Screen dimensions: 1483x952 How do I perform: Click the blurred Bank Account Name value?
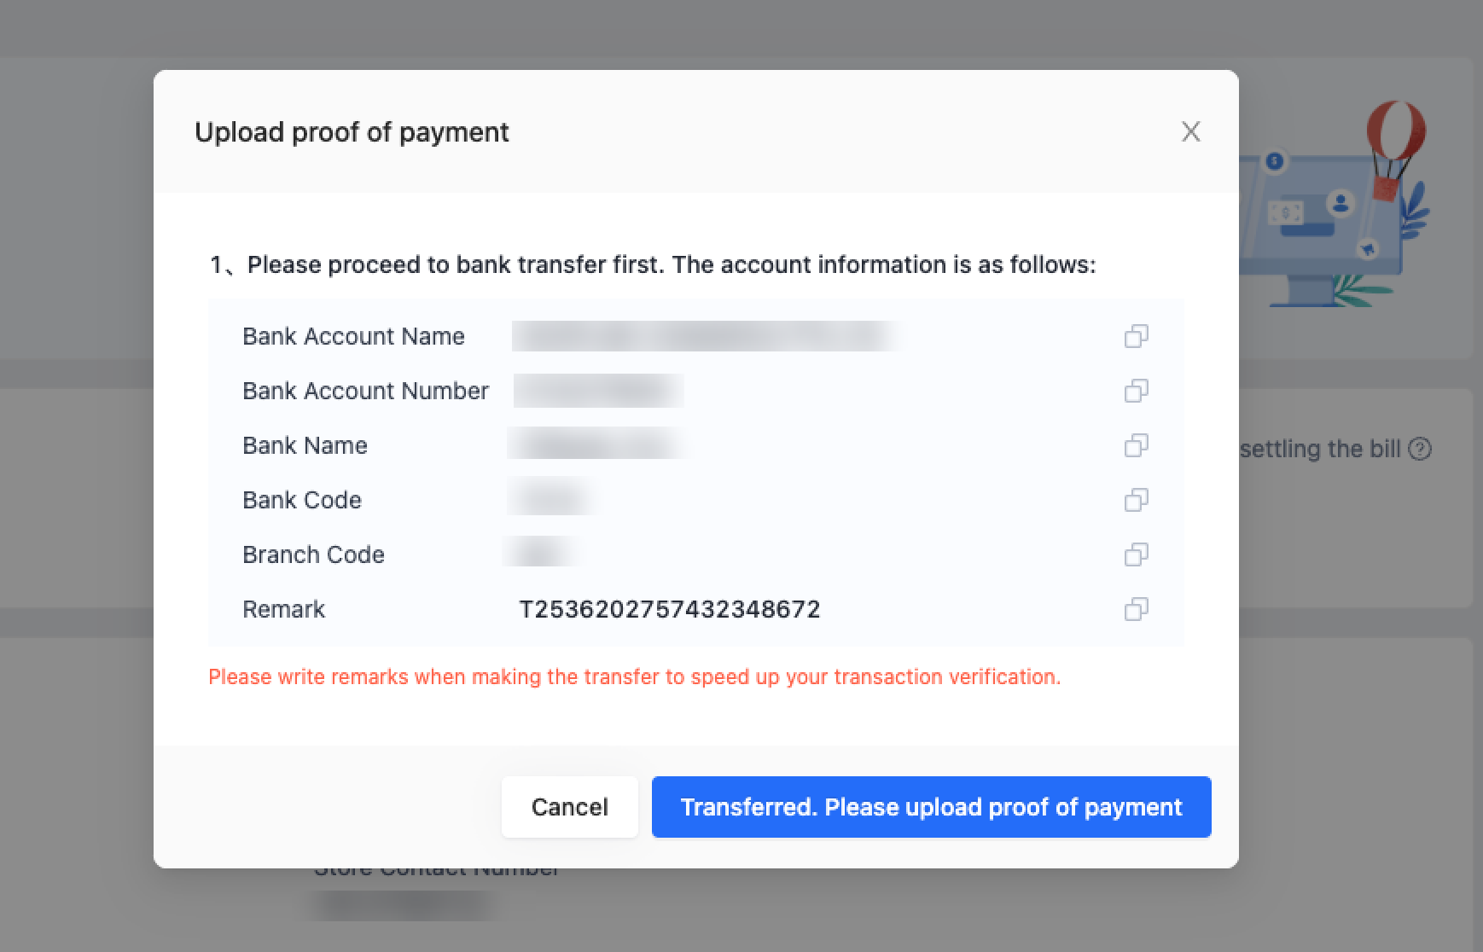(x=704, y=336)
